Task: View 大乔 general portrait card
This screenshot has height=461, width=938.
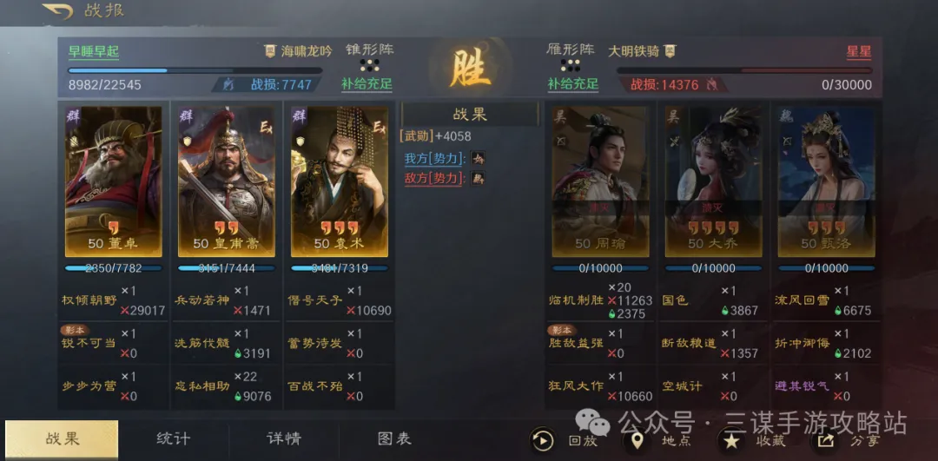Action: pos(714,181)
